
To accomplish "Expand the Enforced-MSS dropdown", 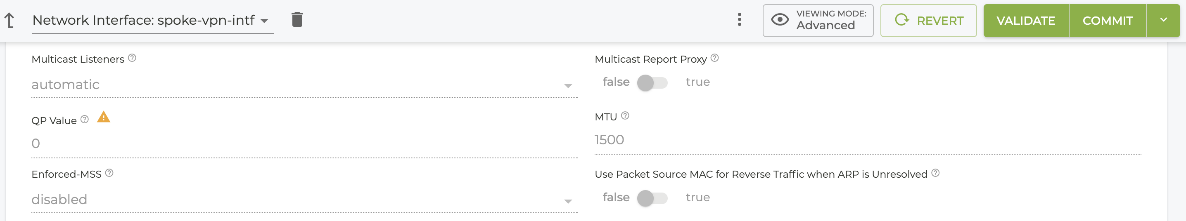I will [x=304, y=200].
